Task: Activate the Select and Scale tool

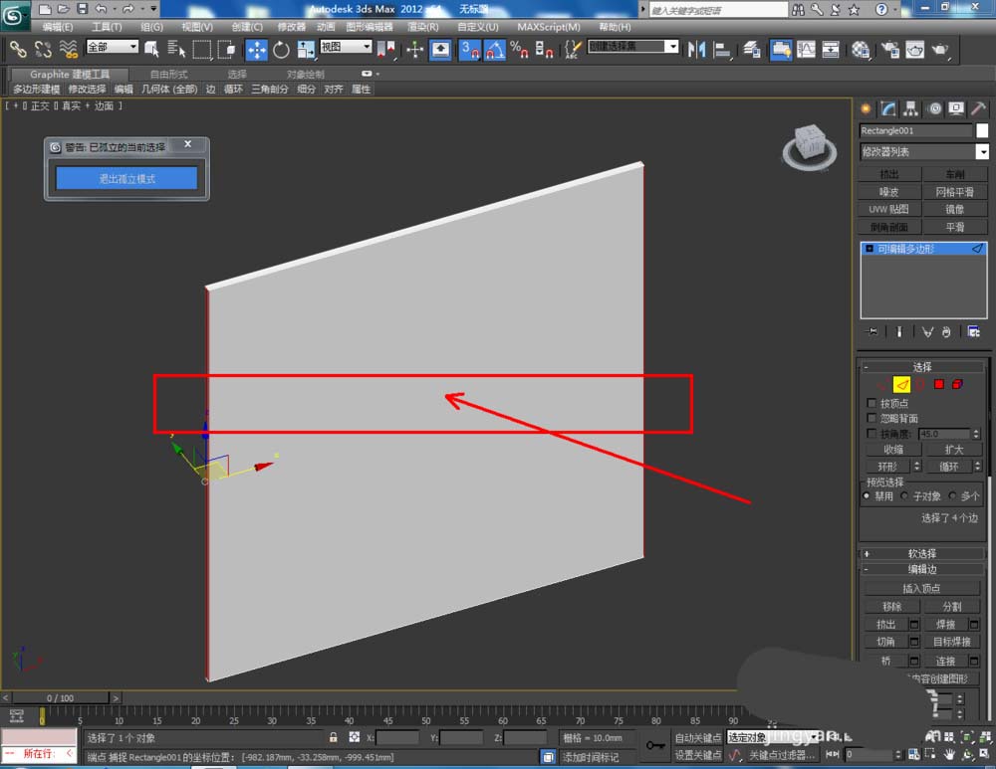Action: pyautogui.click(x=306, y=50)
